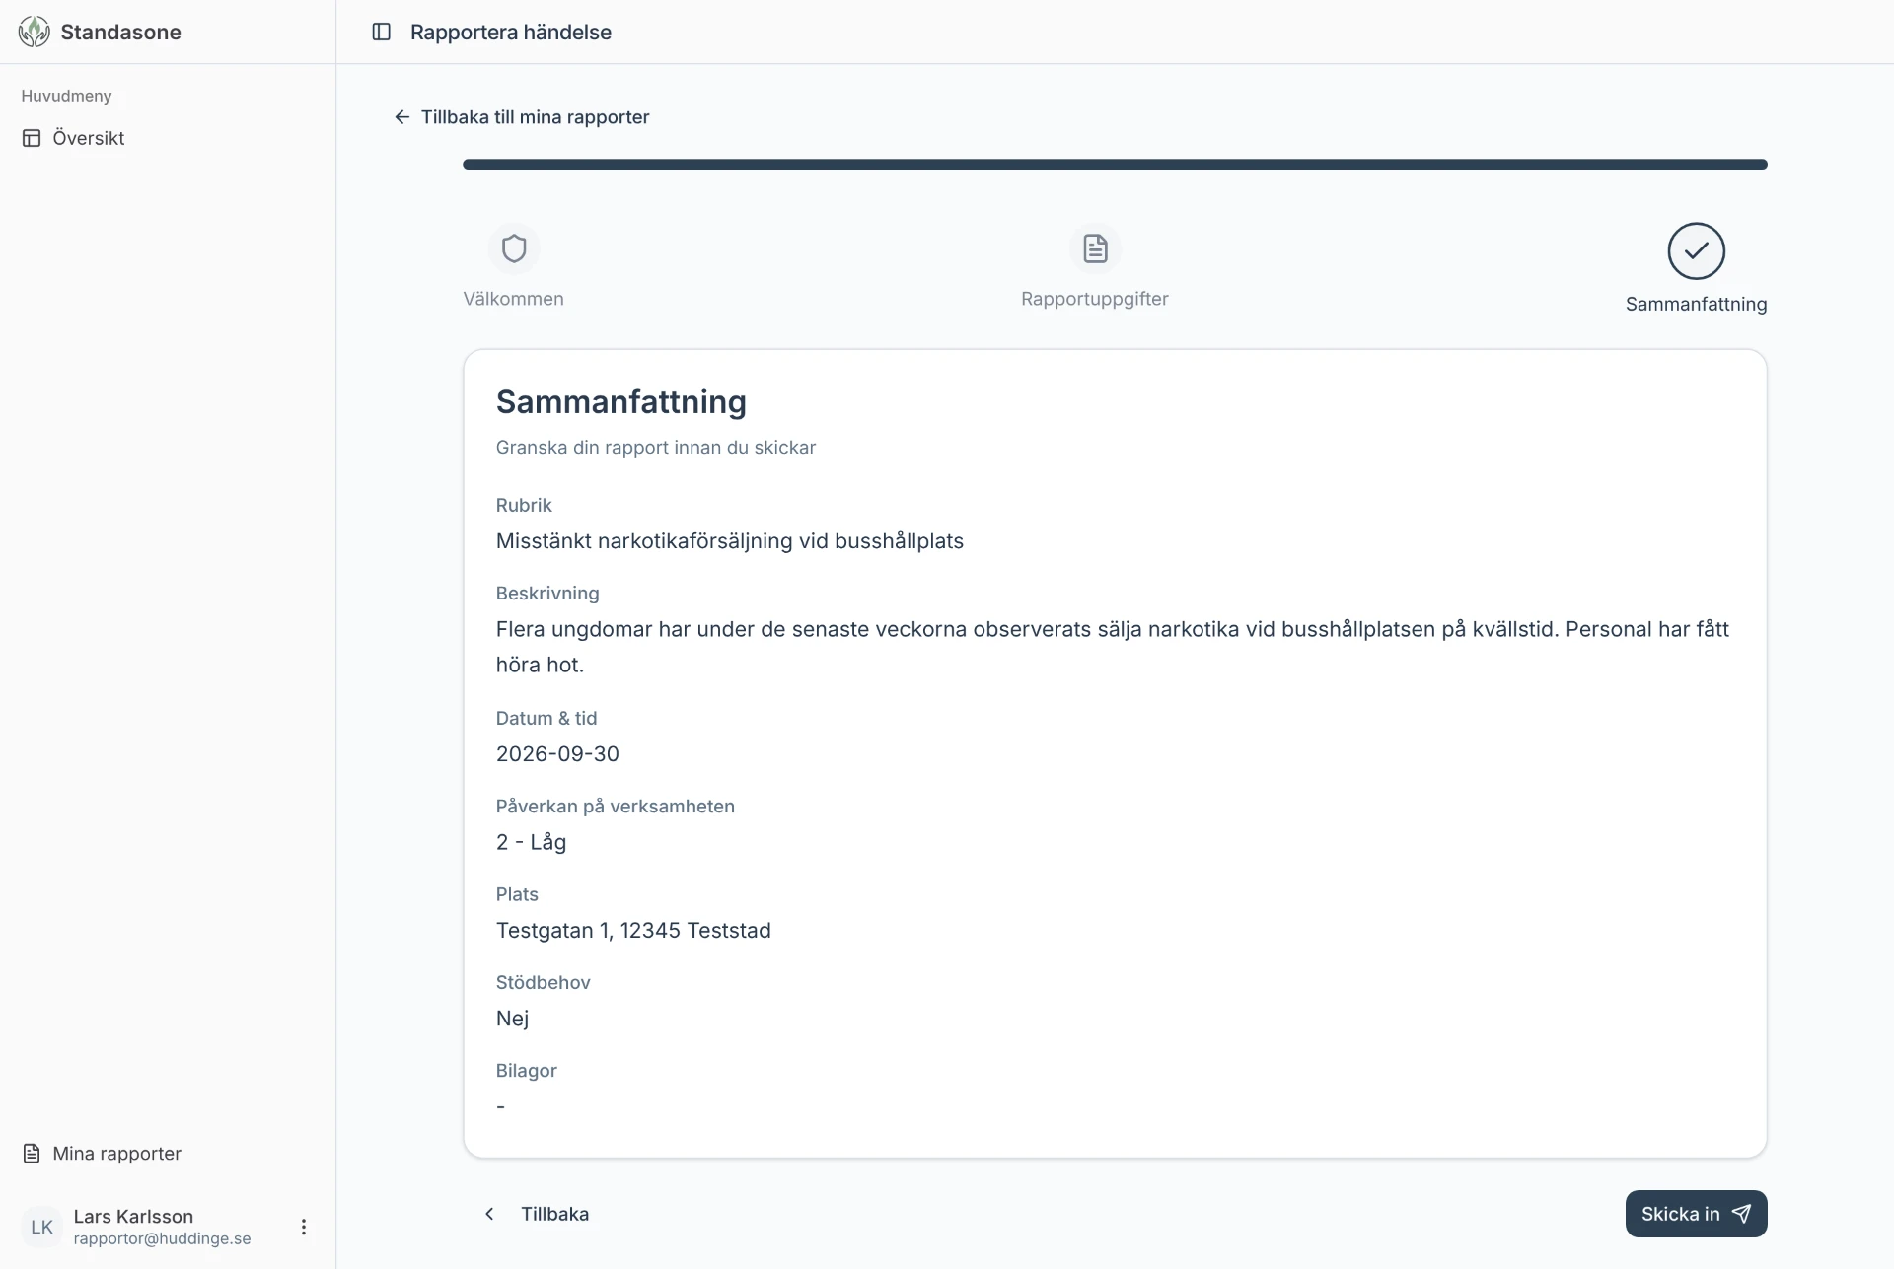Submit the report with Skicka in
This screenshot has height=1269, width=1894.
point(1696,1214)
